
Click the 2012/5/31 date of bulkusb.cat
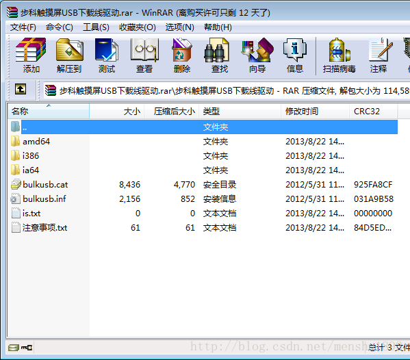(x=315, y=185)
